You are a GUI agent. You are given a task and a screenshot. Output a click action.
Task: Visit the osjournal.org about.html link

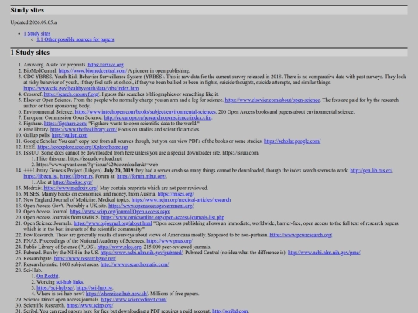pos(113,223)
